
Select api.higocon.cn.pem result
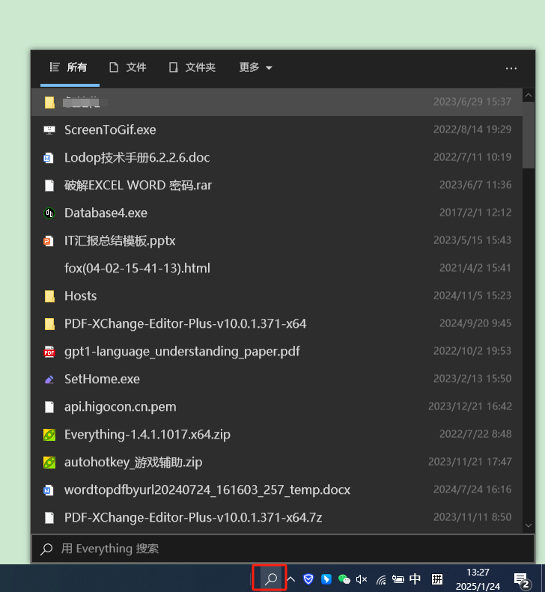pos(277,406)
